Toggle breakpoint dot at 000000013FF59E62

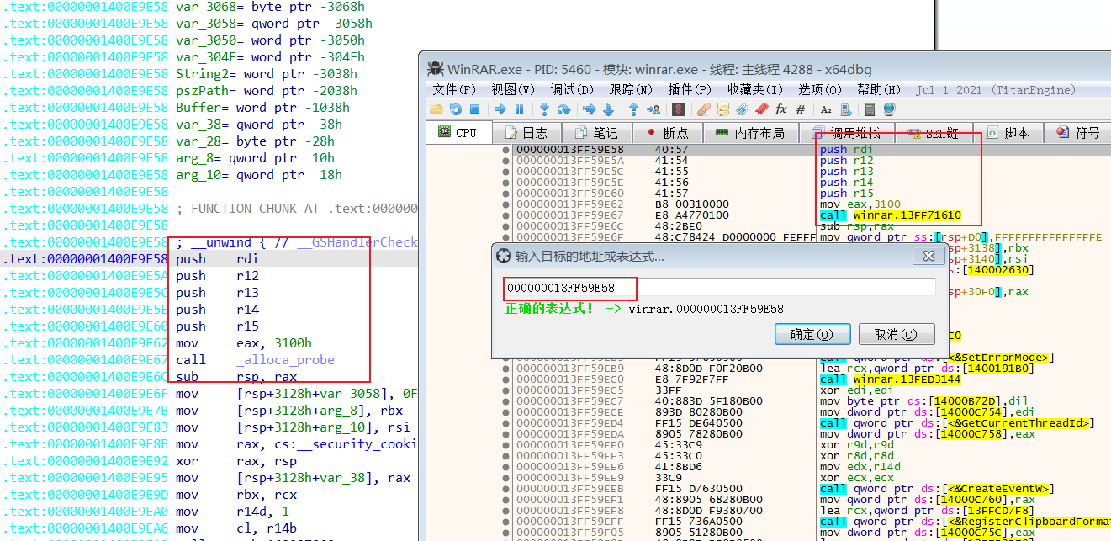[x=506, y=204]
